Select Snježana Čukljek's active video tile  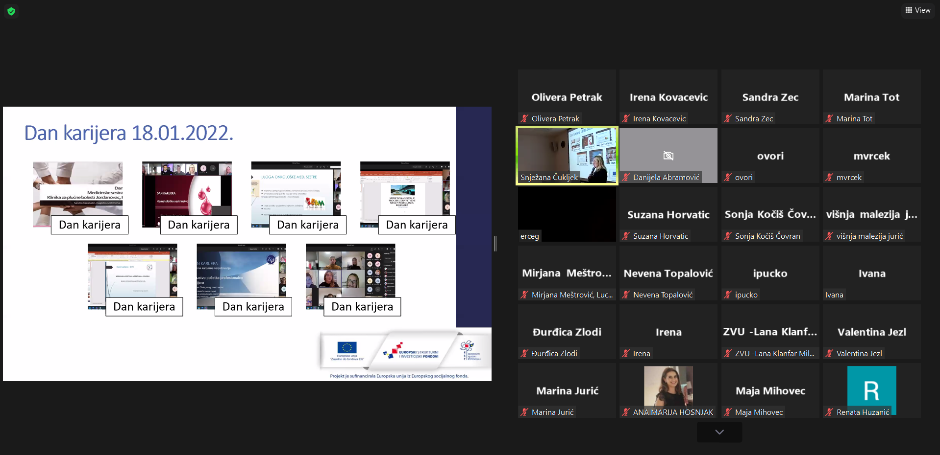pos(567,155)
